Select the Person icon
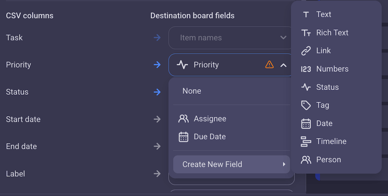The width and height of the screenshot is (388, 196). click(x=306, y=159)
